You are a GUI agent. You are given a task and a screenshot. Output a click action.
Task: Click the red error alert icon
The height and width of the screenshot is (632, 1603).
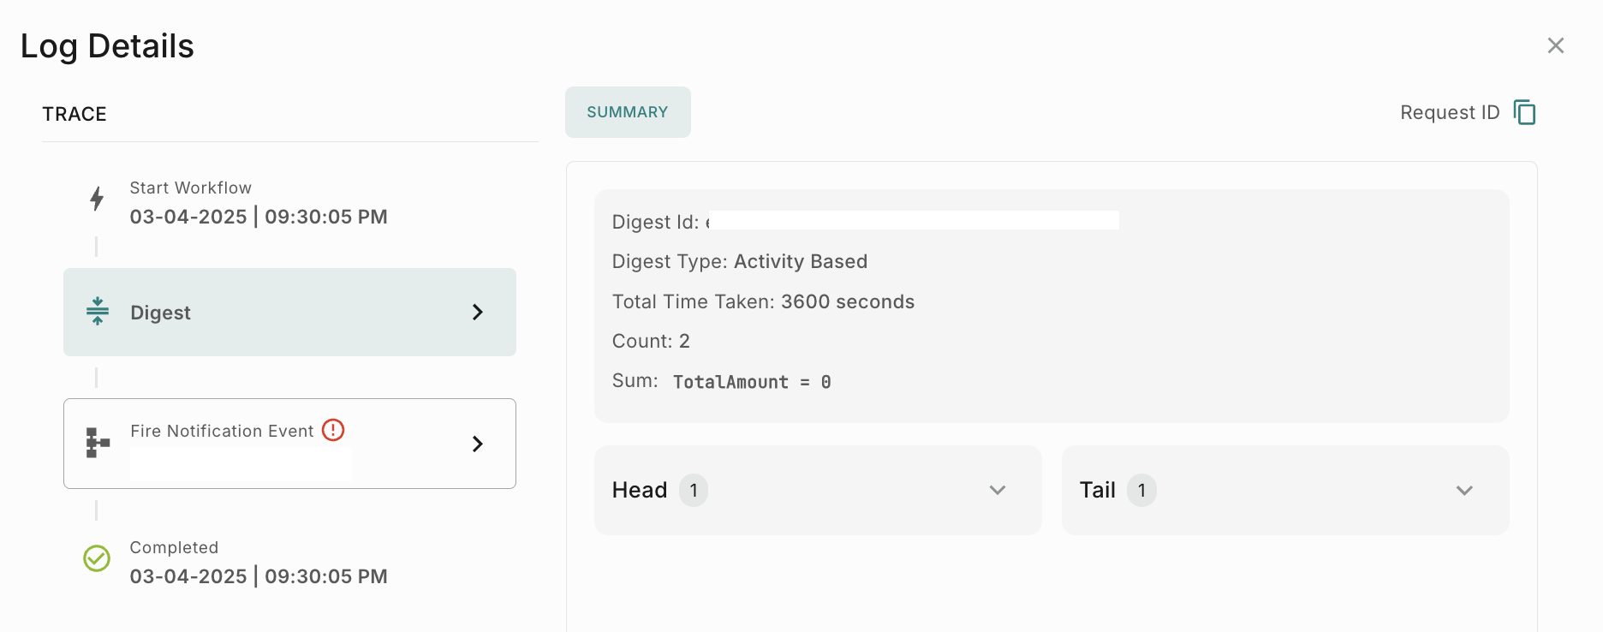click(x=333, y=430)
